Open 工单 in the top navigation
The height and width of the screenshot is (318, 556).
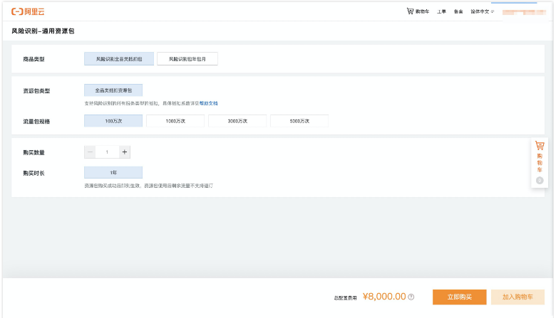[441, 11]
